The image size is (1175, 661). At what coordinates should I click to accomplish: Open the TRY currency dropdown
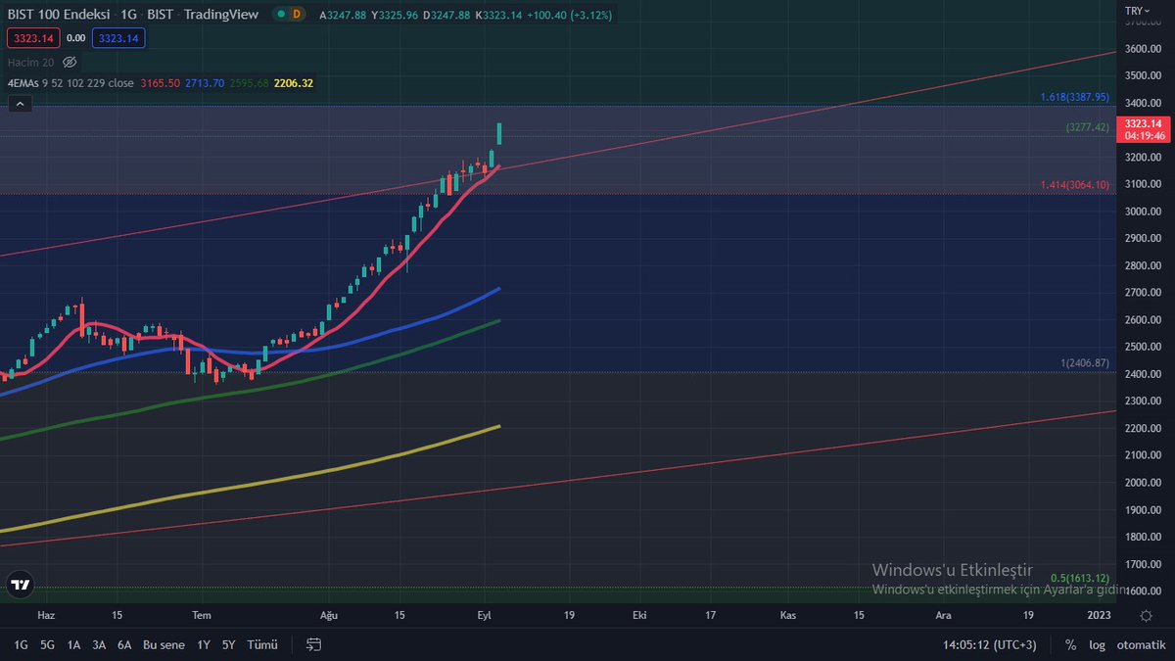(x=1139, y=10)
